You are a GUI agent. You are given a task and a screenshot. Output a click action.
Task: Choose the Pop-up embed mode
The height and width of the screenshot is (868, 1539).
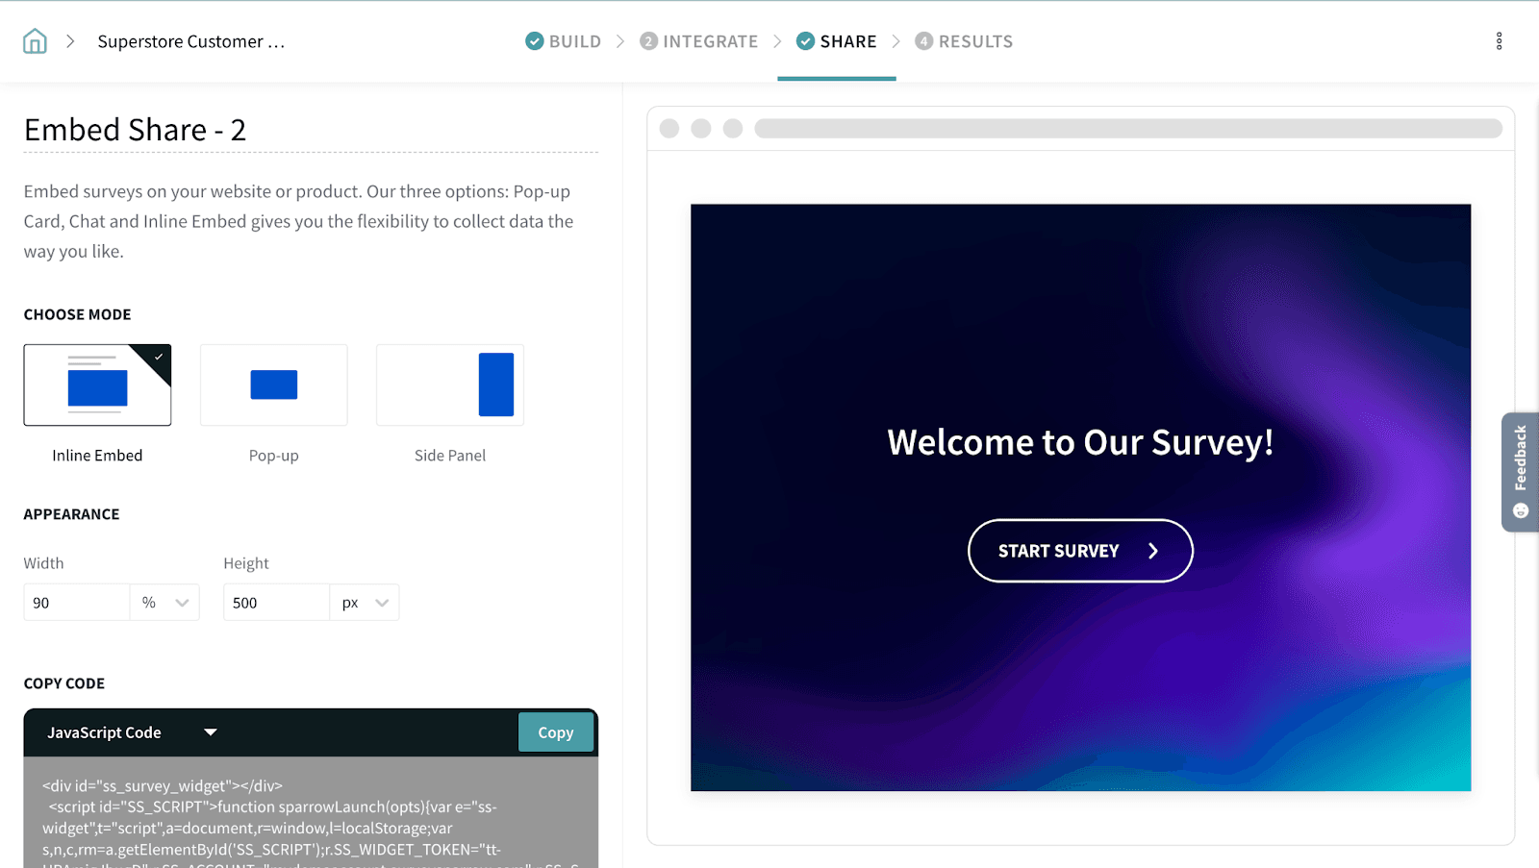(x=274, y=385)
